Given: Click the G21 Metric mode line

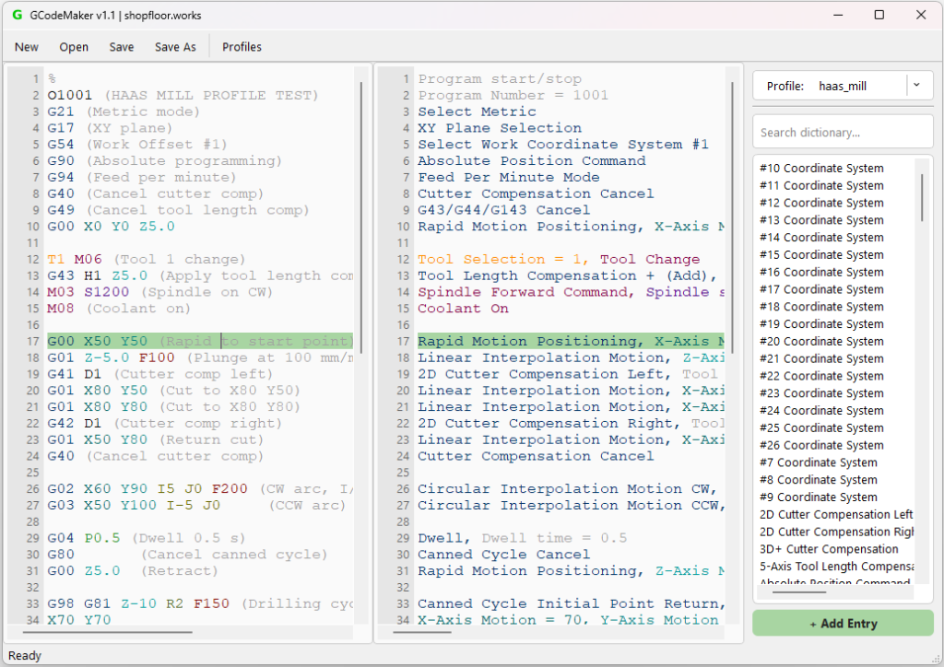Looking at the screenshot, I should point(124,111).
